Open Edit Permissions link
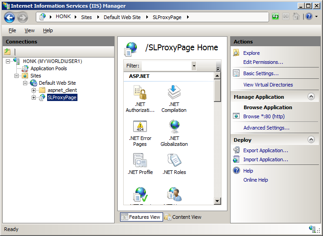The height and width of the screenshot is (236, 323). (263, 62)
